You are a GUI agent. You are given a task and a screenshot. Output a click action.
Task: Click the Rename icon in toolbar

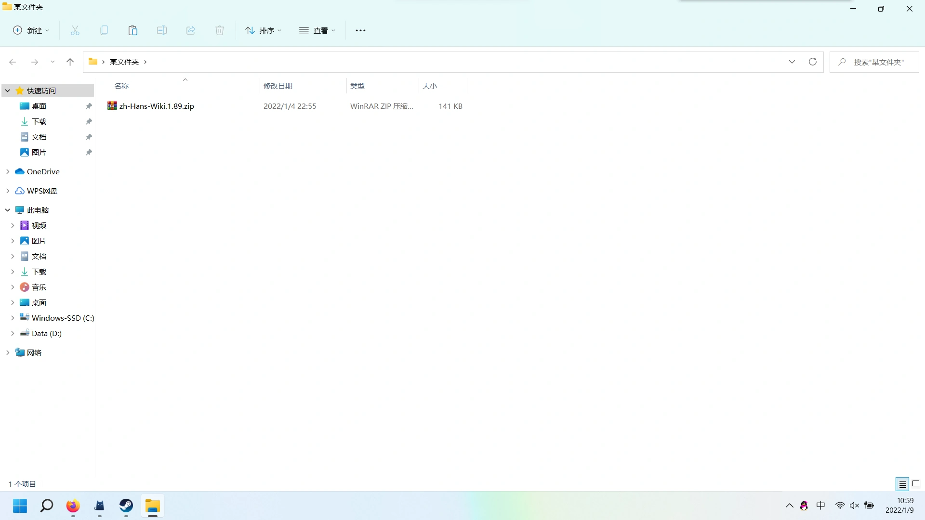(162, 30)
